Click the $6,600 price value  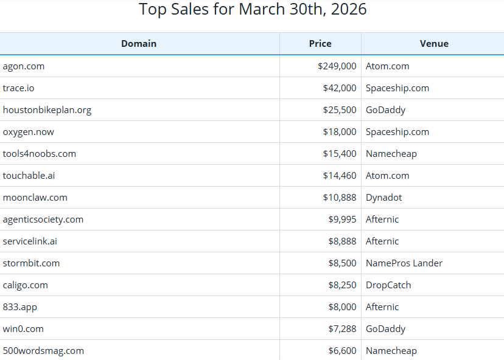point(342,351)
